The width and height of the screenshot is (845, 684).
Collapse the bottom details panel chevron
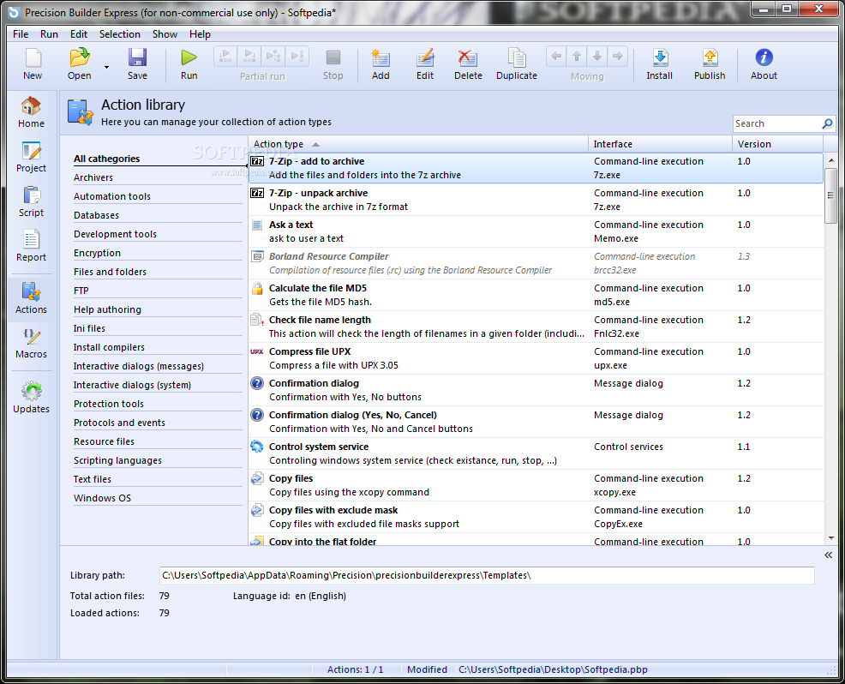pos(829,555)
